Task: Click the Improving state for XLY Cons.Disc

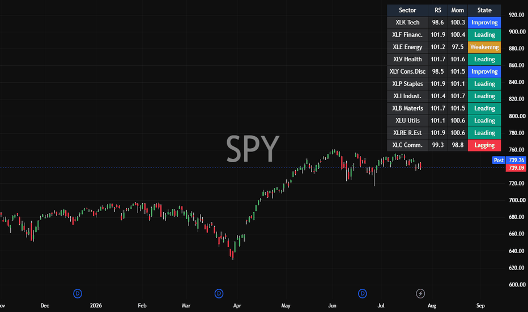Action: [x=484, y=71]
